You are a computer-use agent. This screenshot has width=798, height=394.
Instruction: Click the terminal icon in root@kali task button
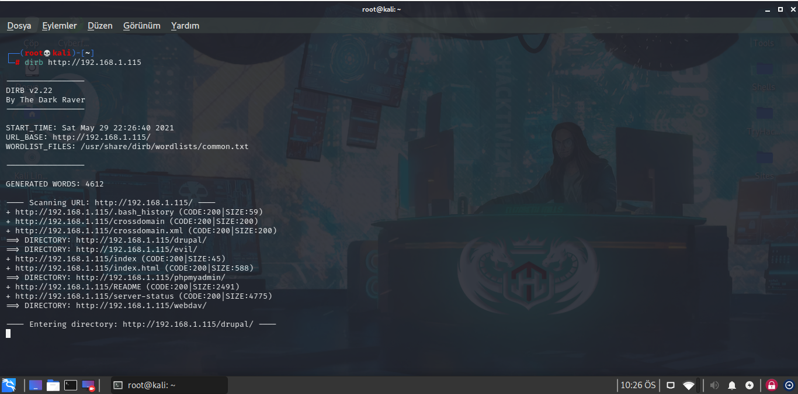click(118, 385)
